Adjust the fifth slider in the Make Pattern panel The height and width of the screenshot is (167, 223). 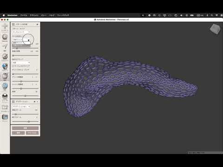click(25, 89)
